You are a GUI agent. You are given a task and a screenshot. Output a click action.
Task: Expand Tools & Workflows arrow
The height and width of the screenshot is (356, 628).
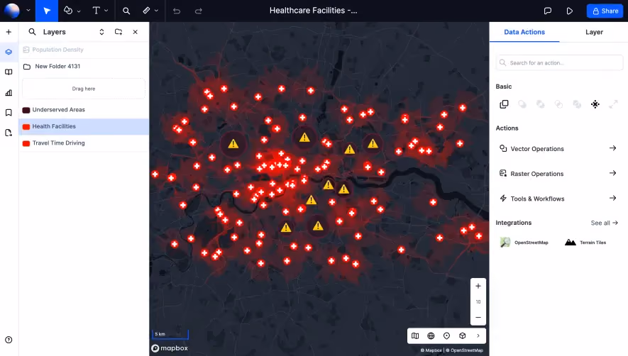pyautogui.click(x=613, y=198)
